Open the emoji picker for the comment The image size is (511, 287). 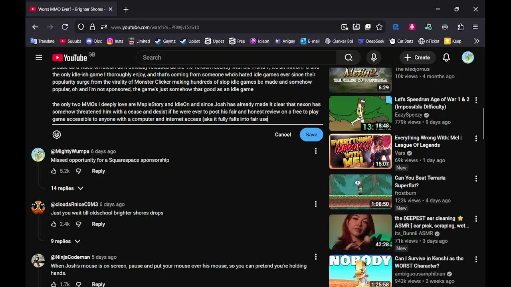tap(57, 135)
